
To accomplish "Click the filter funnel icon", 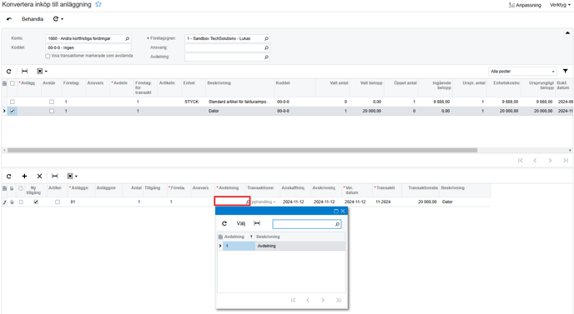I will (x=566, y=72).
